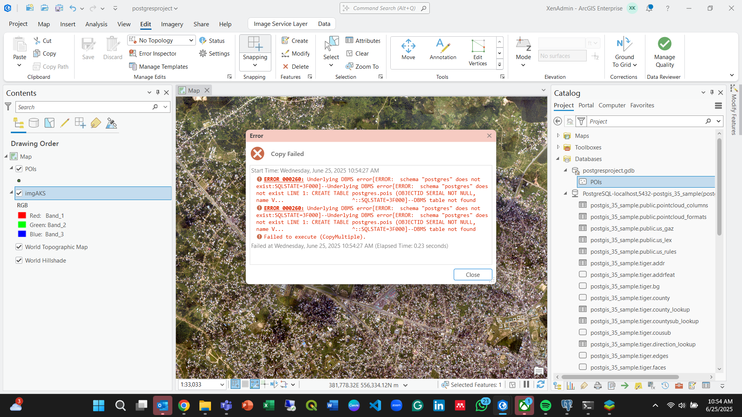Open the notifications bell
Viewport: 742px width, 417px height.
point(649,8)
